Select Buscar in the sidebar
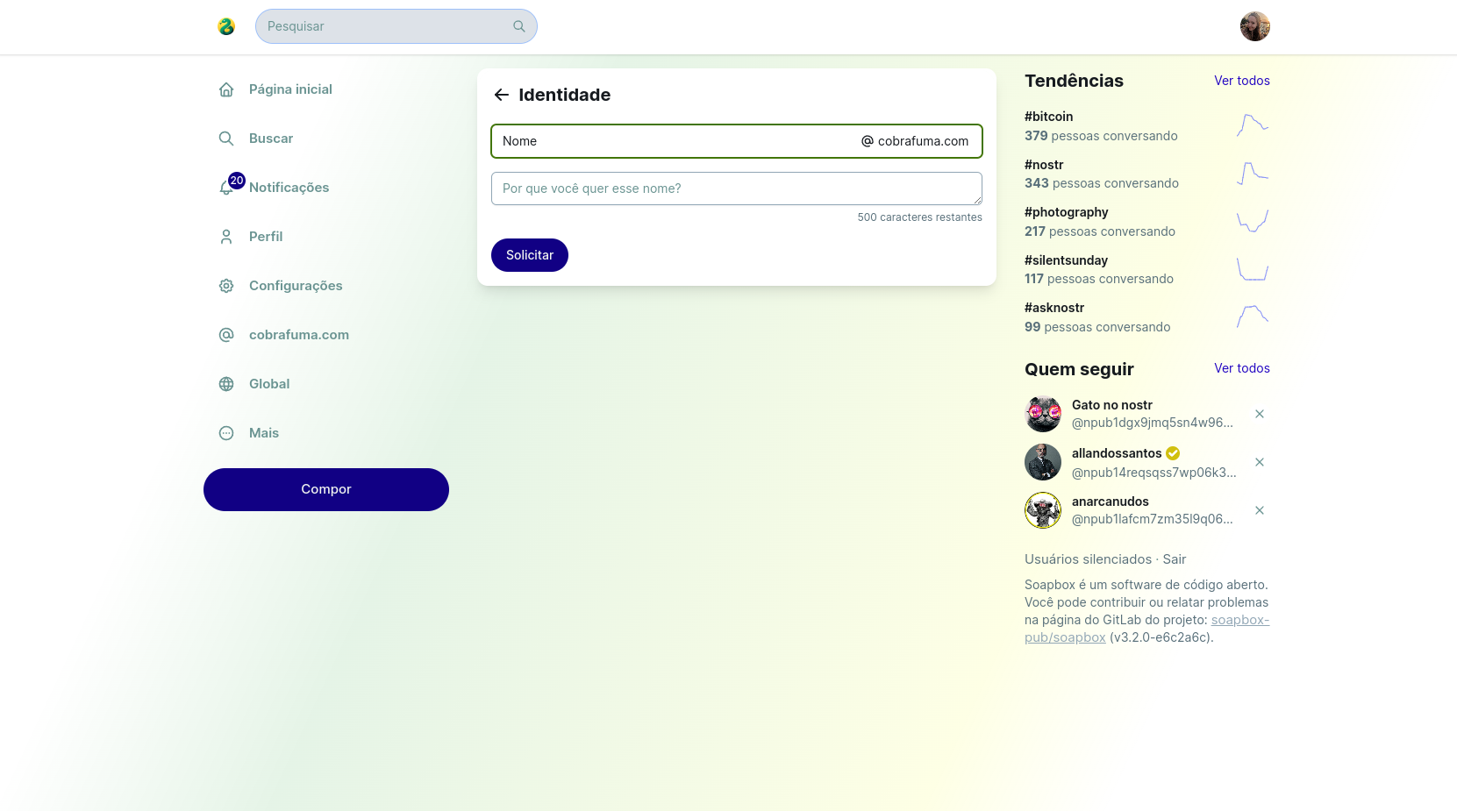The height and width of the screenshot is (811, 1457). (x=270, y=139)
